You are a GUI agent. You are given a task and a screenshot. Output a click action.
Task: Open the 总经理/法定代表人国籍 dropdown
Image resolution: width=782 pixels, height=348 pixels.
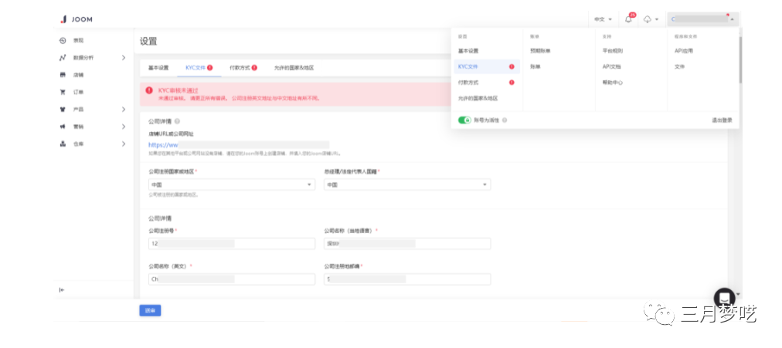coord(407,184)
